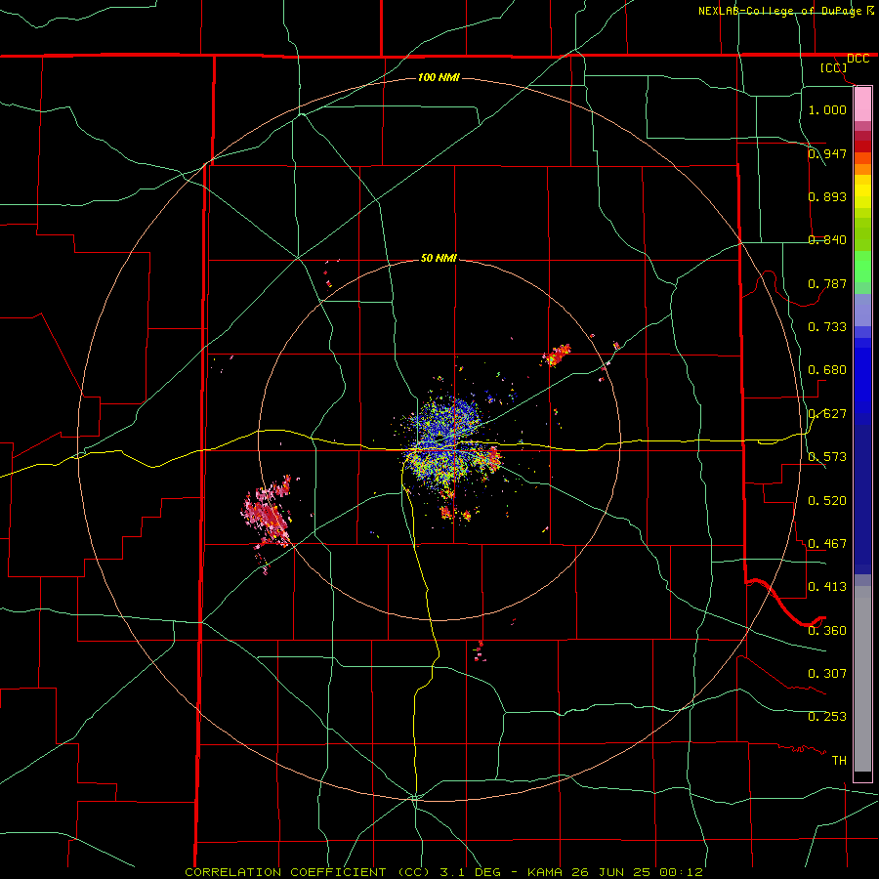Click the [CC] legend heading
Image resolution: width=879 pixels, height=879 pixels.
tap(834, 67)
